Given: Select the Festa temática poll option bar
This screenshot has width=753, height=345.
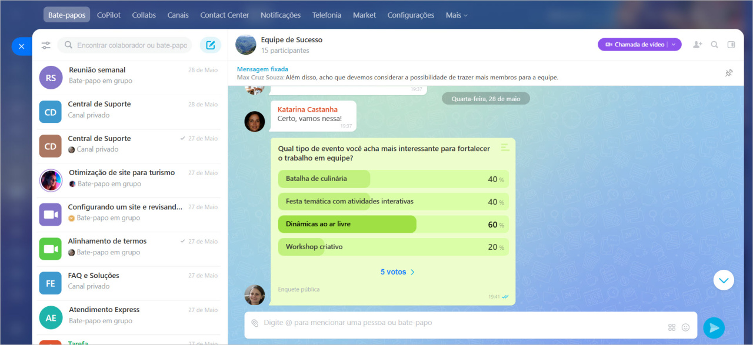Looking at the screenshot, I should (x=393, y=202).
